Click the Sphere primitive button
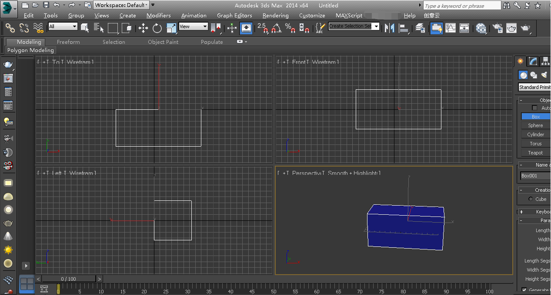 (535, 125)
